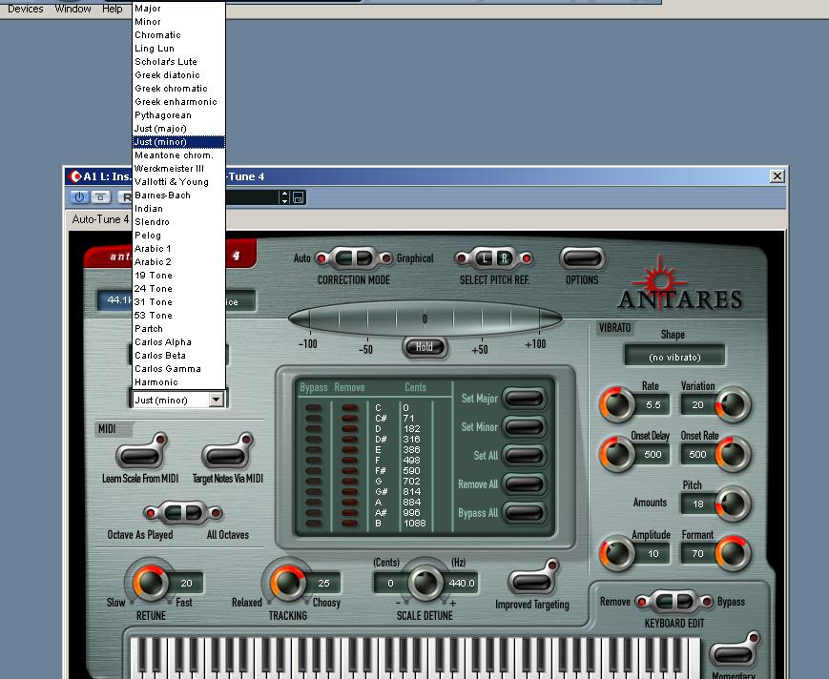The image size is (829, 679).
Task: Choose the highlighted Just (minor) entry
Action: pos(178,141)
